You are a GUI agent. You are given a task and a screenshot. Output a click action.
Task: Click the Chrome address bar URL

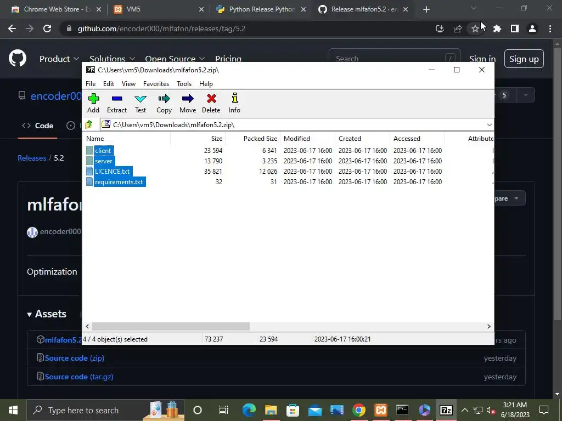click(x=162, y=29)
